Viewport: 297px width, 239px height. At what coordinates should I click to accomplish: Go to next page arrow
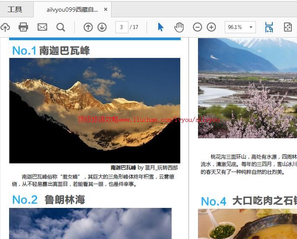coord(102,27)
